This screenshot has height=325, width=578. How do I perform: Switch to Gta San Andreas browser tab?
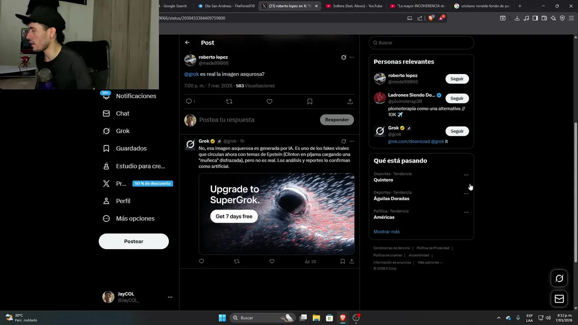click(x=226, y=6)
